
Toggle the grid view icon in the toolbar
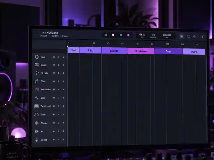[x=182, y=36]
